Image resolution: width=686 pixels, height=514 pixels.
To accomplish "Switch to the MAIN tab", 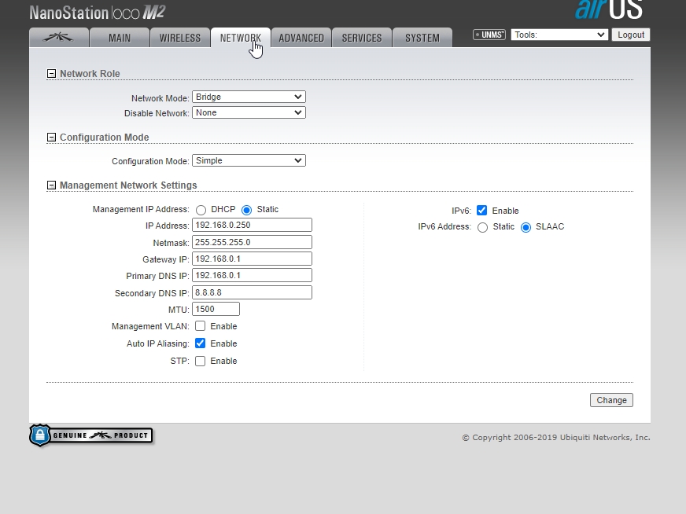I will [x=120, y=38].
